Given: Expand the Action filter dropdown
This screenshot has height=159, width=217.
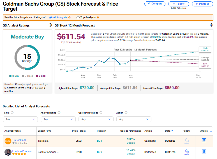Looking at the screenshot, I should (x=134, y=119).
